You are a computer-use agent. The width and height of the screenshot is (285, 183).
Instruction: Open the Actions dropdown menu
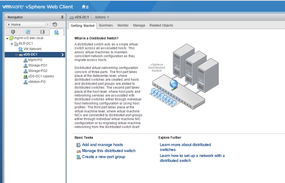[102, 17]
